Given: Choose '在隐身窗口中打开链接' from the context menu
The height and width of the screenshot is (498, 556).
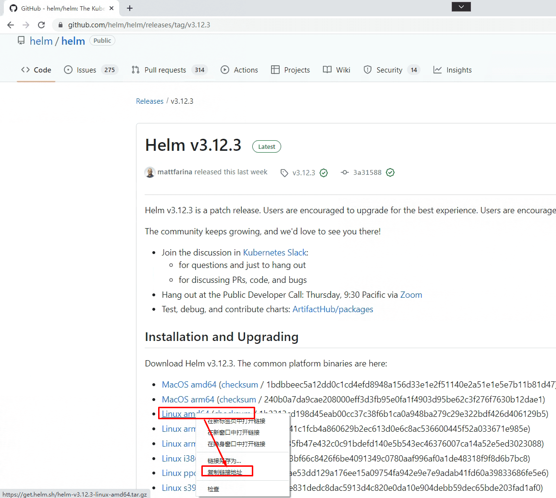Looking at the screenshot, I should tap(236, 444).
